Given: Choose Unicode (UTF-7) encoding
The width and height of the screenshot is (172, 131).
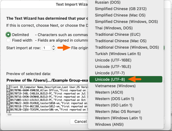Looking at the screenshot, I should [x=126, y=73].
